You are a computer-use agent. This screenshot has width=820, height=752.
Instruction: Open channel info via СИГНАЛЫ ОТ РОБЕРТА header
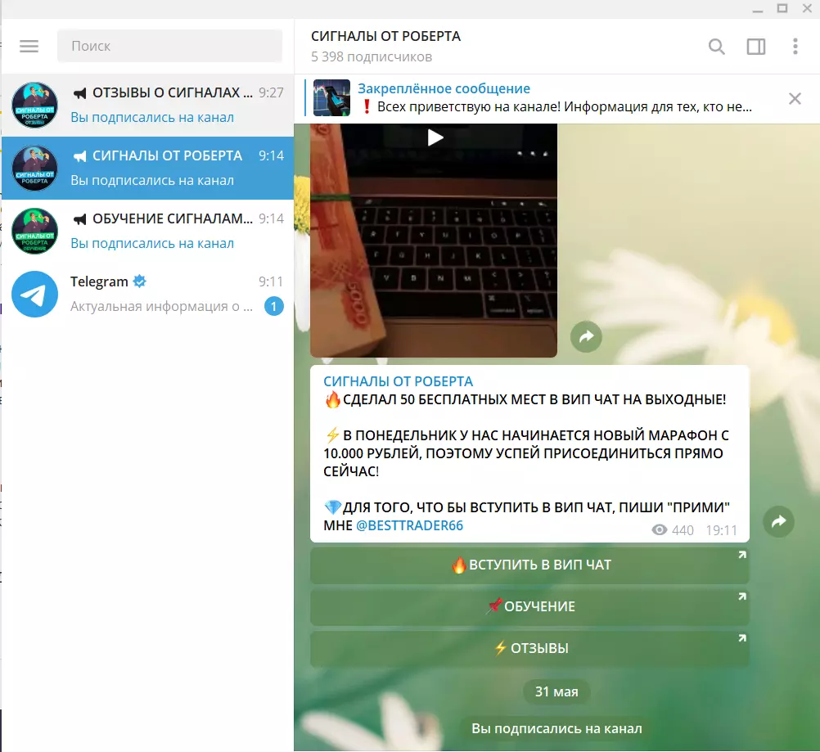(x=386, y=36)
